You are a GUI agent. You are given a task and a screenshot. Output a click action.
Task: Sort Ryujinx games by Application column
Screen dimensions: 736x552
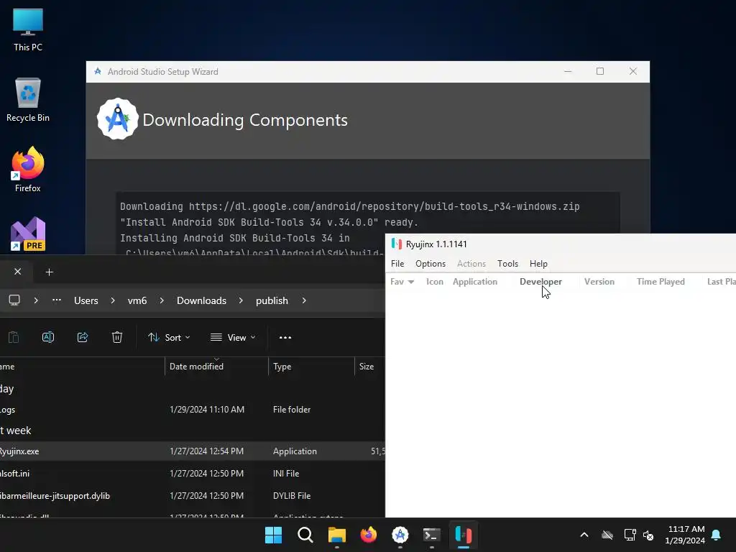[x=475, y=282]
